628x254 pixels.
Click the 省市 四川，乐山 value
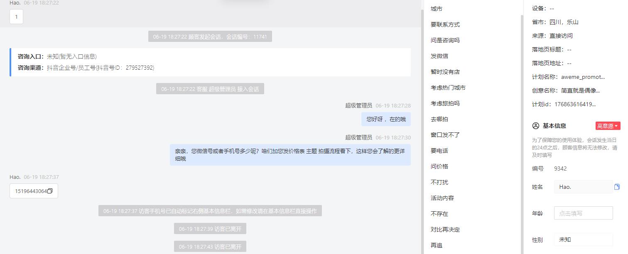[x=564, y=22]
